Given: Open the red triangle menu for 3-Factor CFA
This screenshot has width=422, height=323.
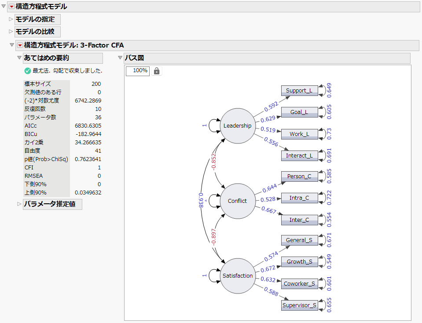Looking at the screenshot, I should click(20, 45).
